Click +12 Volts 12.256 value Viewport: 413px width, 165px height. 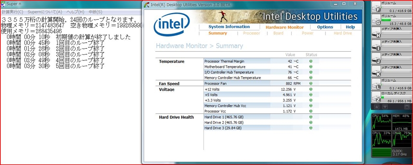286,89
